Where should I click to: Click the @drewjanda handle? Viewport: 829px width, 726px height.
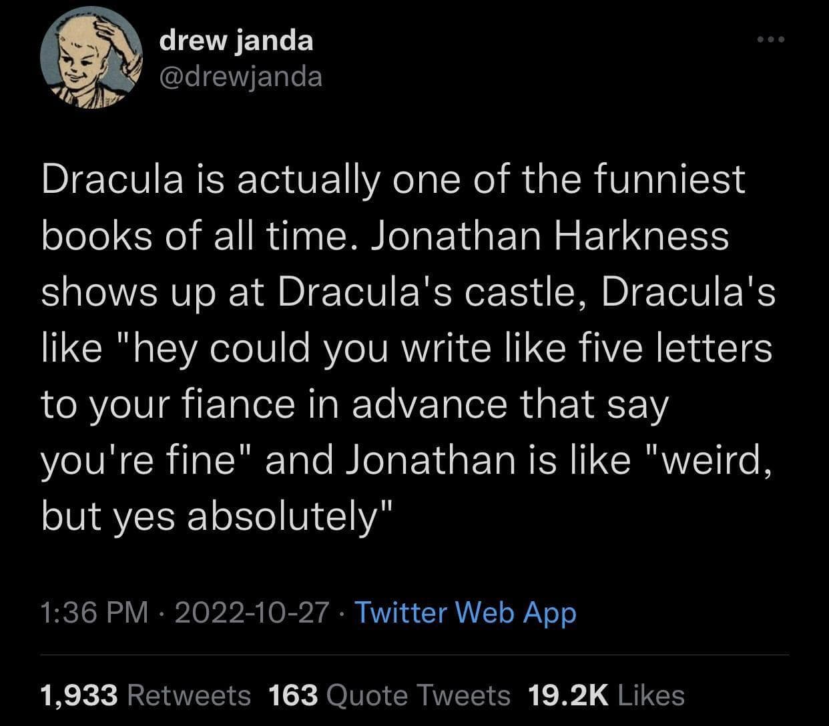[x=240, y=77]
